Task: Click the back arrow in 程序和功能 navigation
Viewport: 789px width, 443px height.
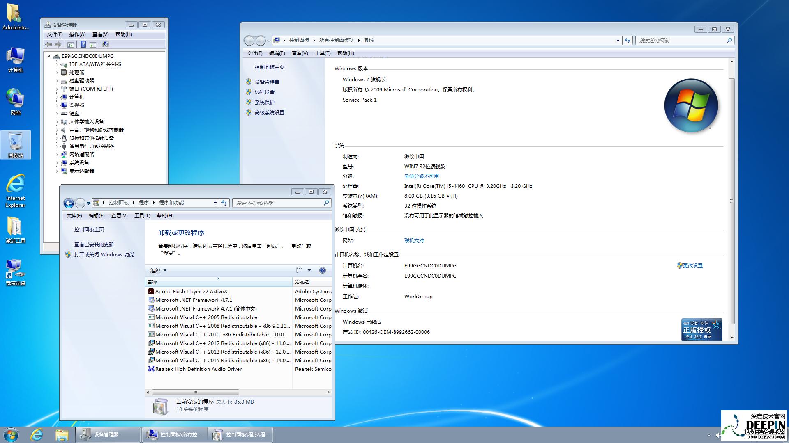Action: (69, 203)
